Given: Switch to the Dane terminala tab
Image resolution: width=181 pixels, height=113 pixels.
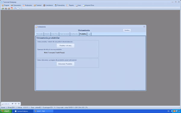Looking at the screenshot, I should point(65,34).
